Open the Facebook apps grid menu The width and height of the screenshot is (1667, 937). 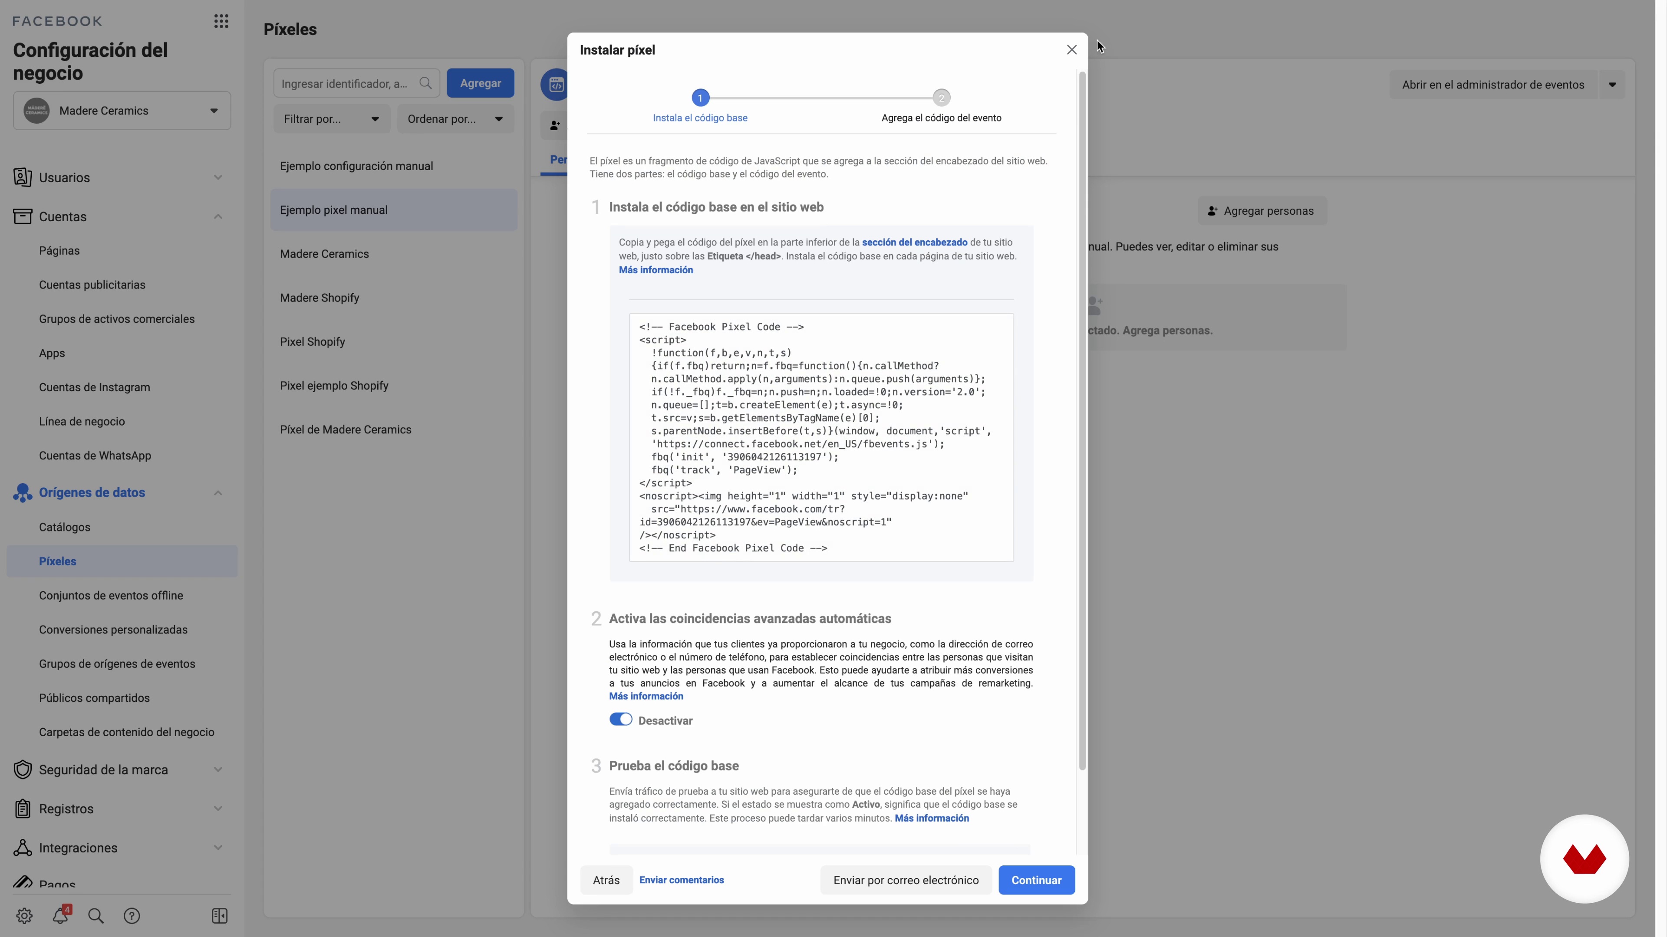click(x=221, y=21)
